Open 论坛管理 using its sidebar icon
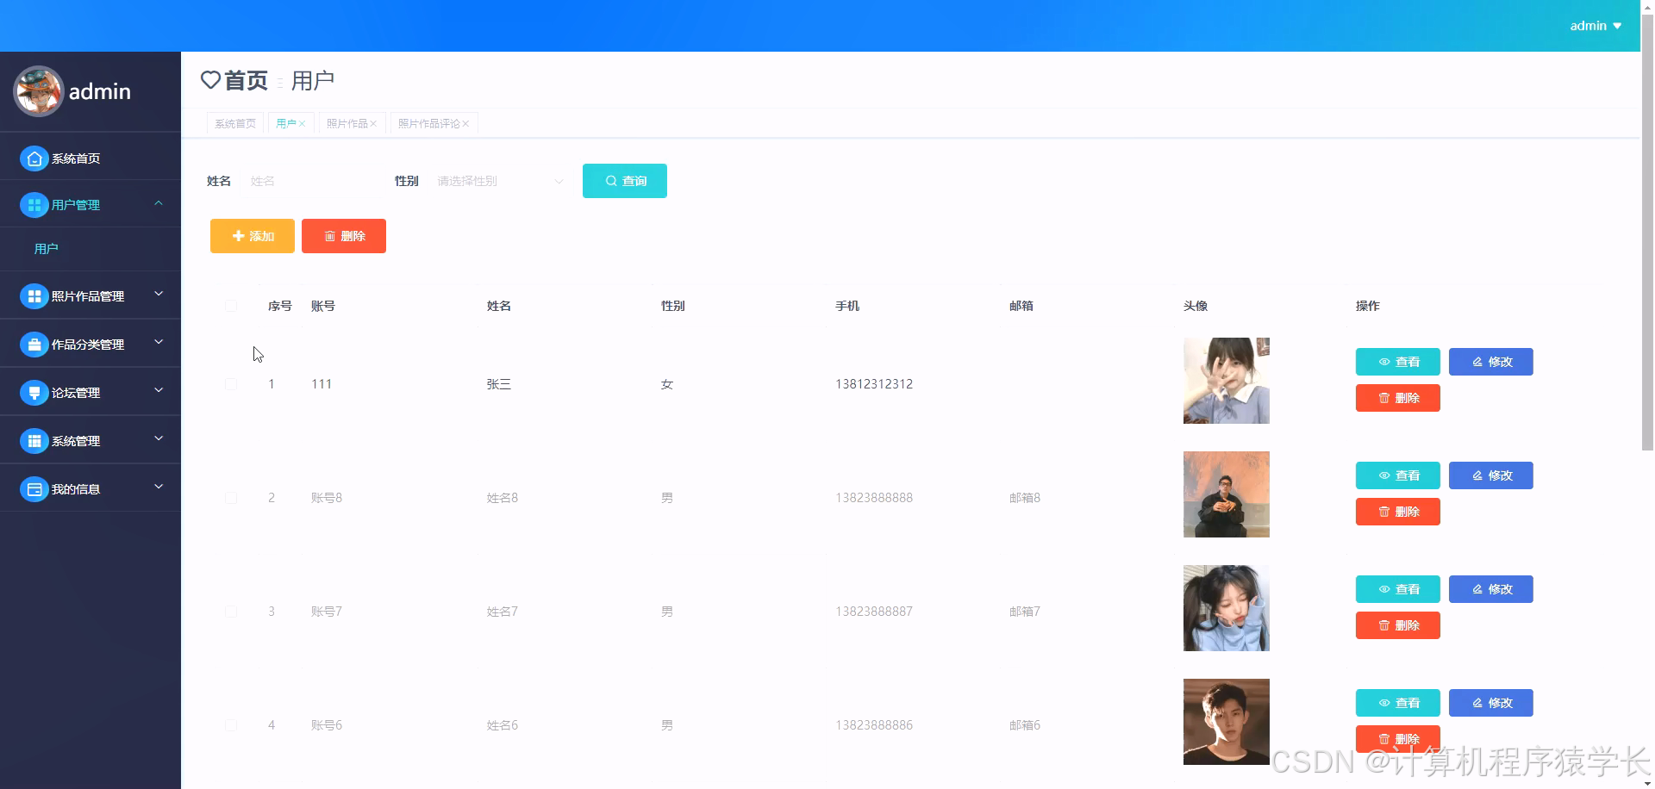This screenshot has height=789, width=1655. coord(34,392)
